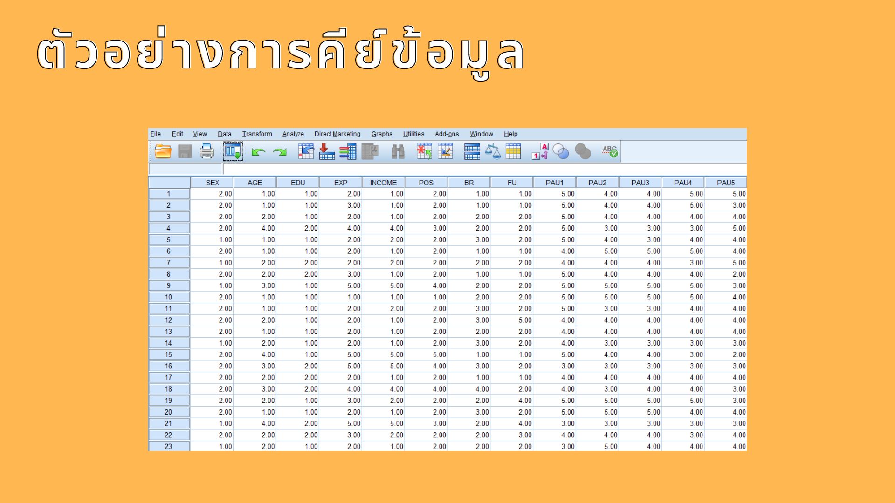Click the Save floppy disk icon
895x503 pixels.
[x=185, y=151]
